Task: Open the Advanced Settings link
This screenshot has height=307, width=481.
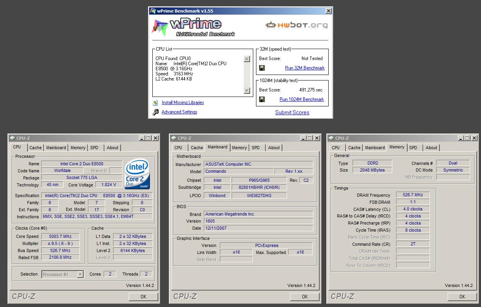Action: 179,112
